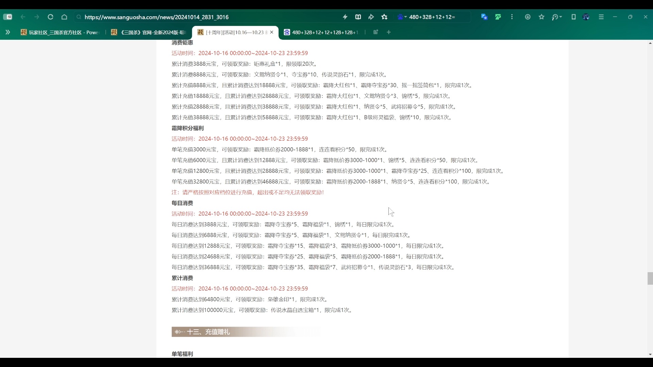Viewport: 653px width, 367px height.
Task: Click the line 单笔充值12800元宝 reward
Action: click(339, 171)
